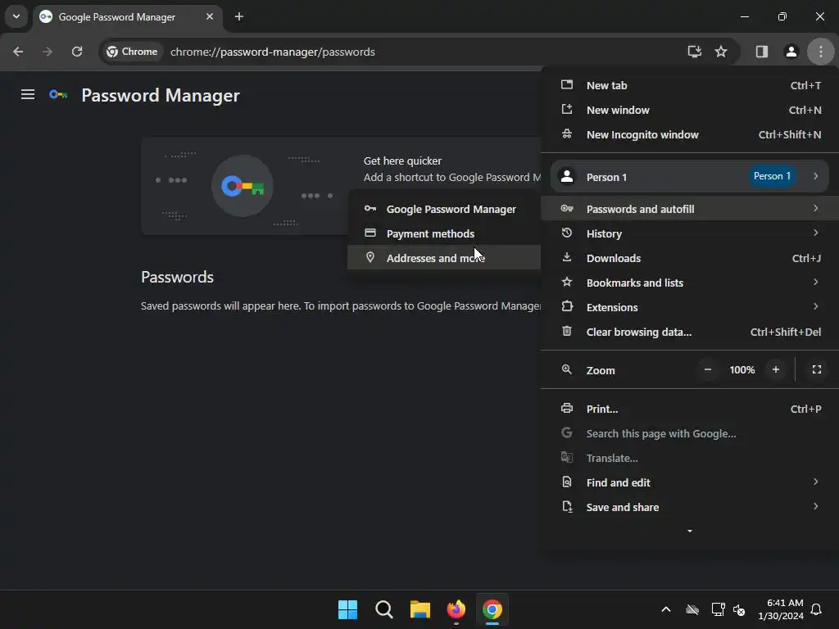Click the install app icon in address bar
839x629 pixels.
(x=695, y=52)
